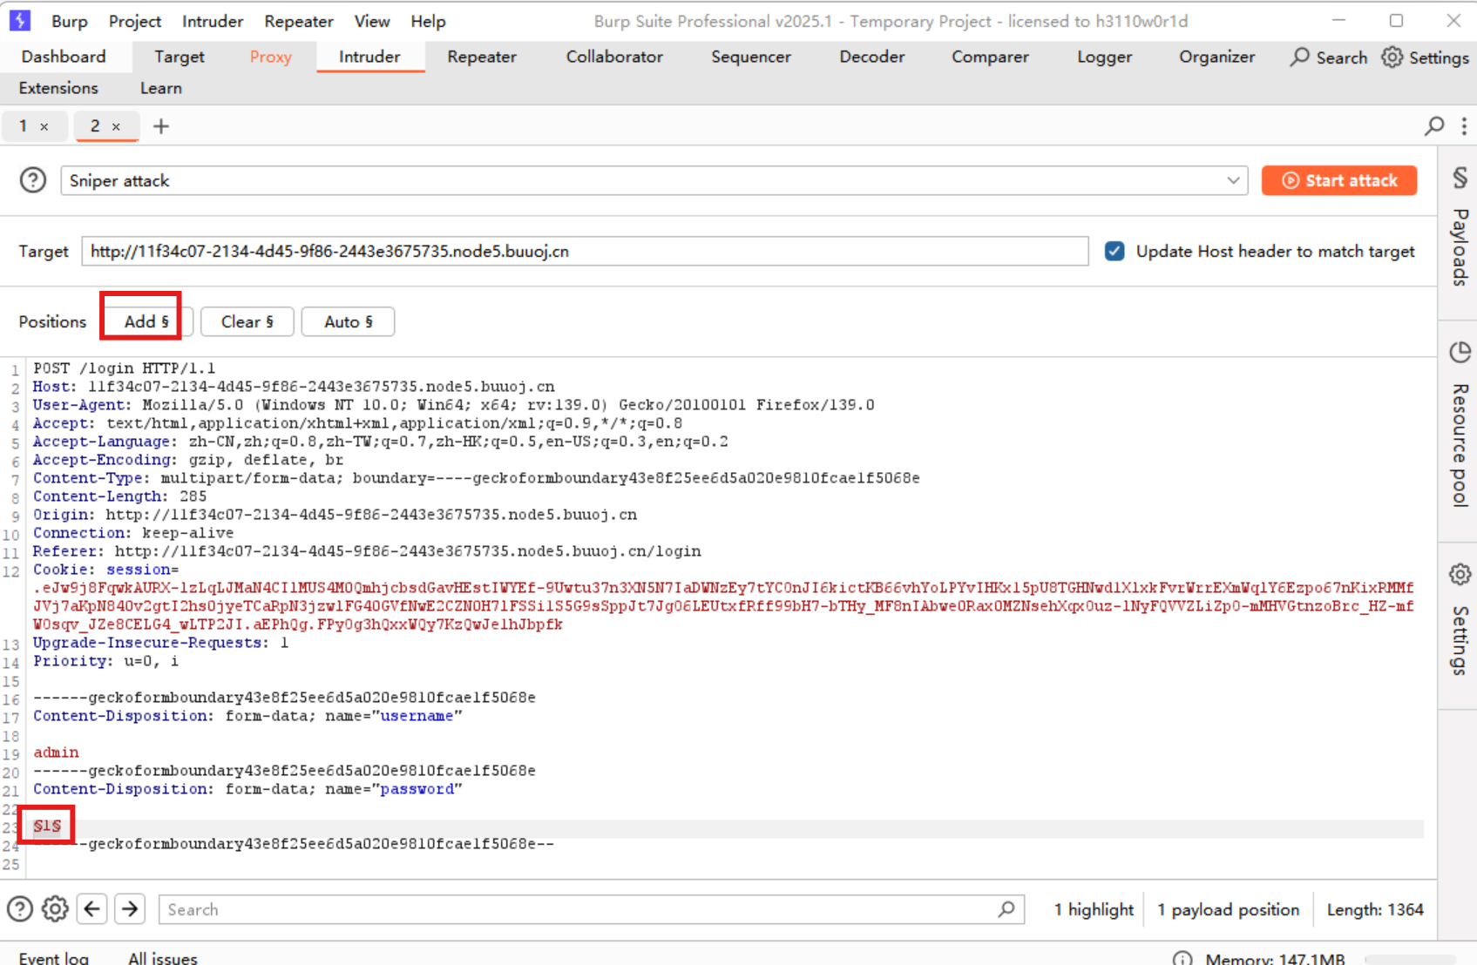Switch to the Proxy tab

tap(270, 57)
